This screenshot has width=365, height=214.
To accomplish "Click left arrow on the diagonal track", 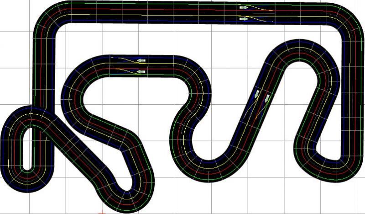I will click(x=256, y=94).
